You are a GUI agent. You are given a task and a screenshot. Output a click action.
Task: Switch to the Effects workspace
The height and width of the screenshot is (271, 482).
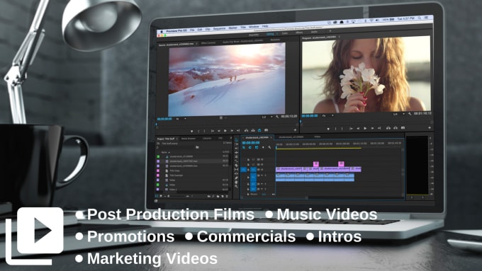click(x=299, y=33)
